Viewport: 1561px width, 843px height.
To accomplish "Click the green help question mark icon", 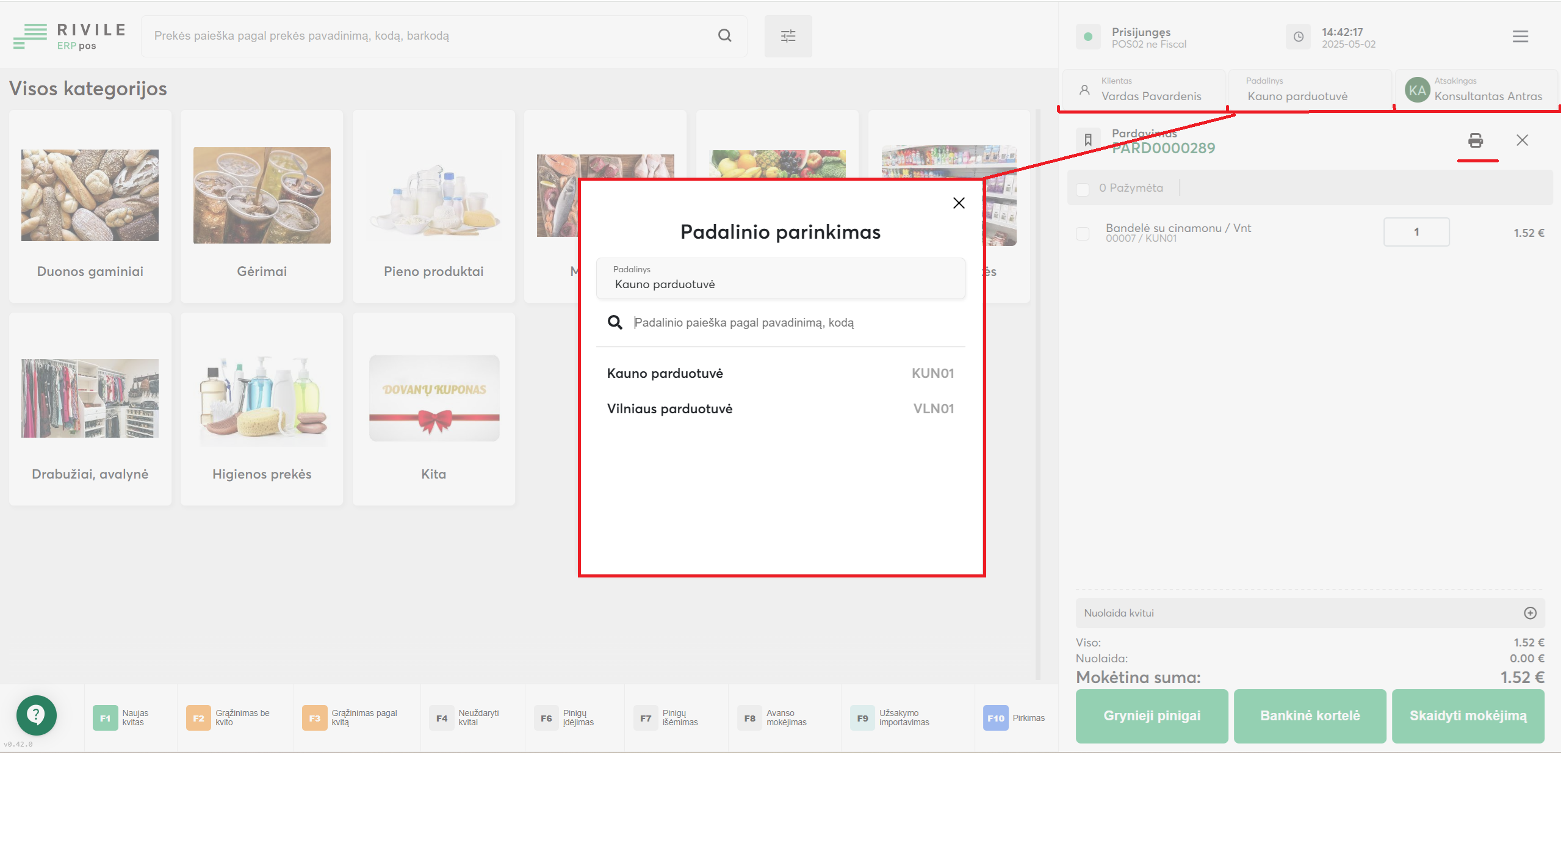I will tap(37, 714).
